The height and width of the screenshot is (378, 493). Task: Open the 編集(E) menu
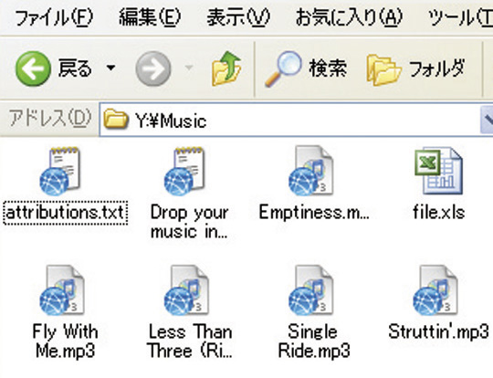point(150,17)
